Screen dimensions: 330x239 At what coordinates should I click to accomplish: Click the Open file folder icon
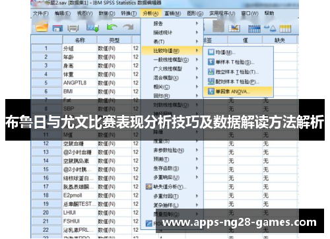42,27
